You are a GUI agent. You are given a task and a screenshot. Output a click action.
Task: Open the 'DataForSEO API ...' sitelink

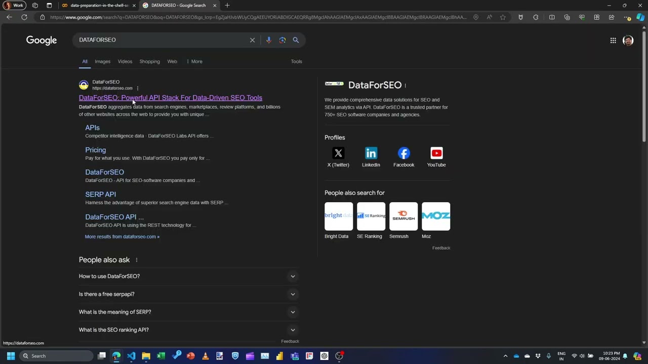114,217
